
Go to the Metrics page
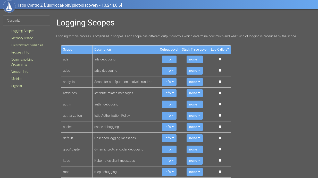(16, 79)
